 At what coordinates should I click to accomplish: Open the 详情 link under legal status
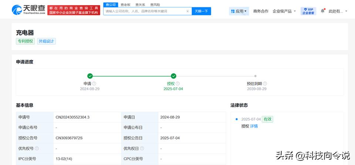(x=254, y=126)
